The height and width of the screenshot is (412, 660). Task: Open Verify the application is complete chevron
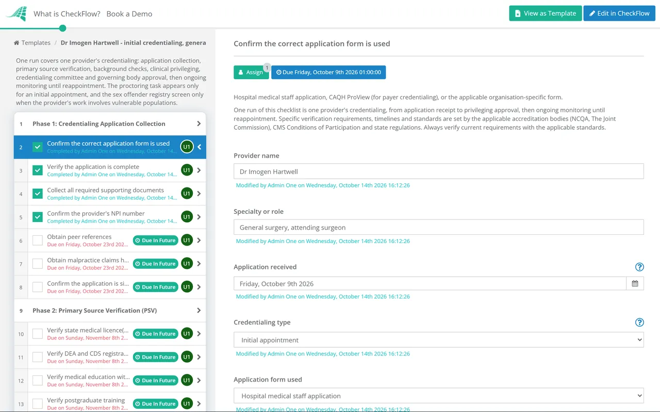[199, 170]
